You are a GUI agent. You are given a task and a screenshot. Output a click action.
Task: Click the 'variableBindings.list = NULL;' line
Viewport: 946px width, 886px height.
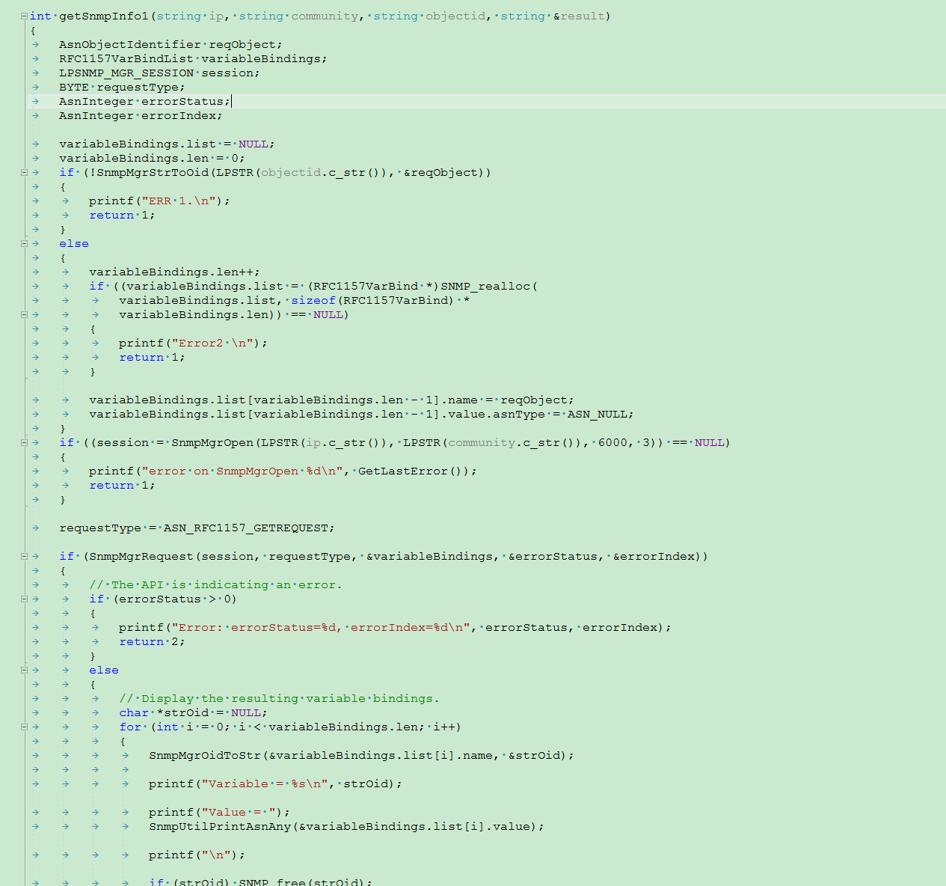[x=167, y=144]
